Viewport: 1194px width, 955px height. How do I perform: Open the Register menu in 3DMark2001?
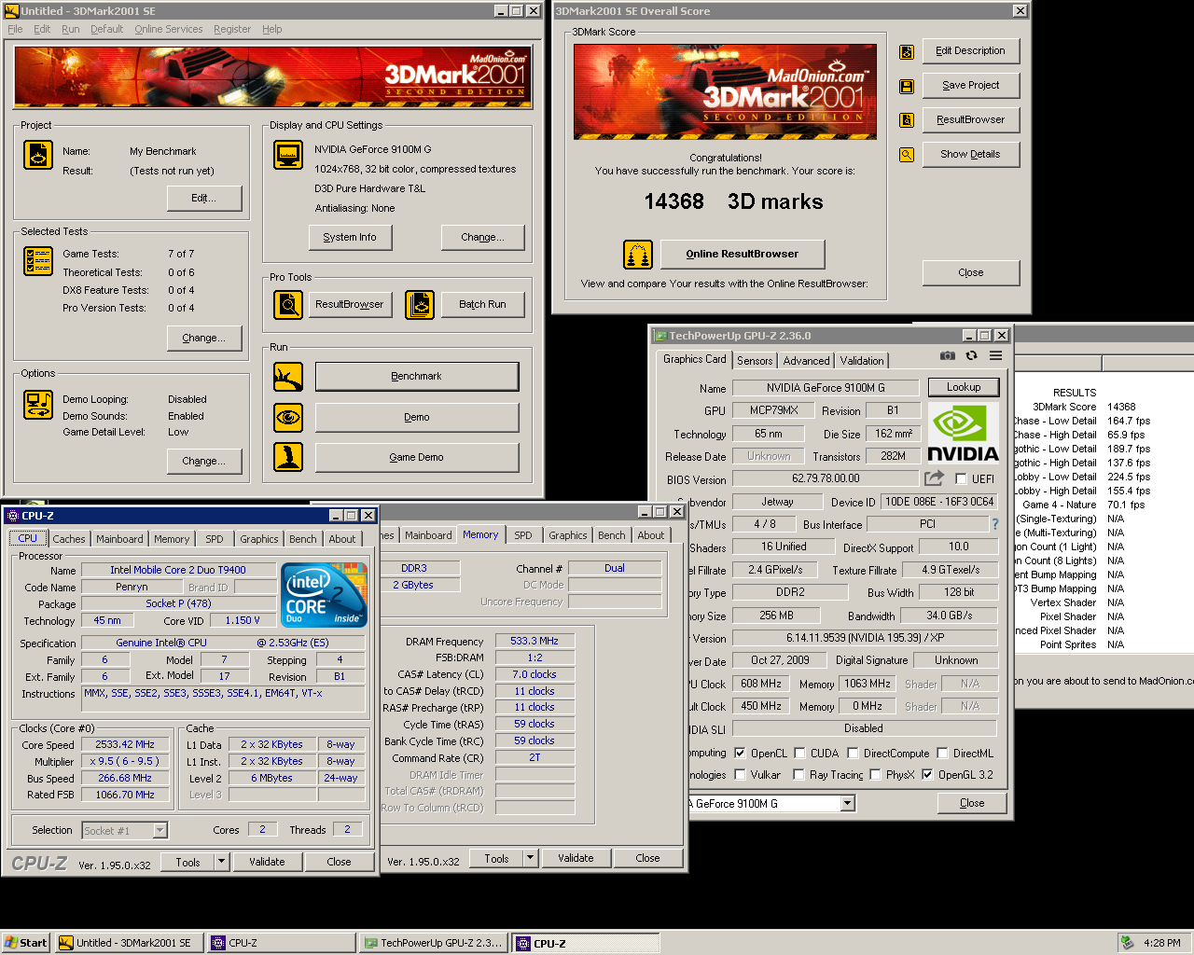click(231, 29)
